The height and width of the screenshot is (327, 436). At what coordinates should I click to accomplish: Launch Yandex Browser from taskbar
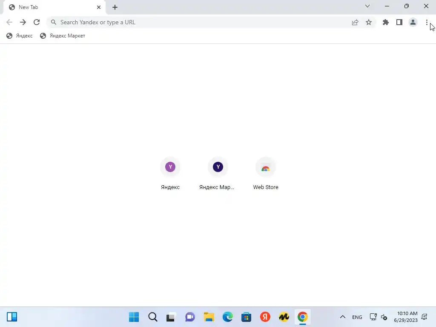265,317
